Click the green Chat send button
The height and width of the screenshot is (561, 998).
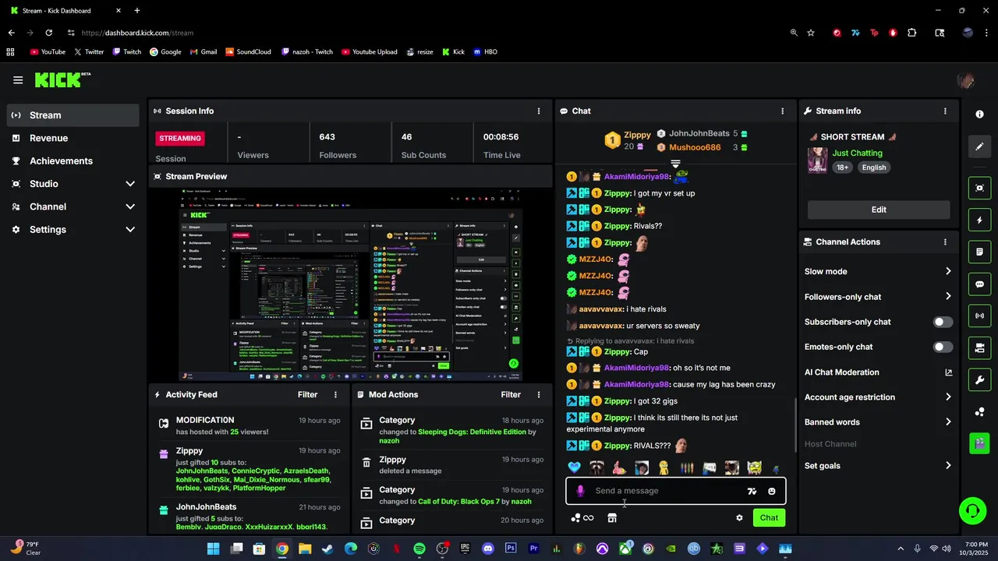(769, 517)
